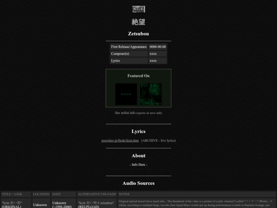Click the LOCATION column header
The image size is (277, 208).
pos(41,194)
